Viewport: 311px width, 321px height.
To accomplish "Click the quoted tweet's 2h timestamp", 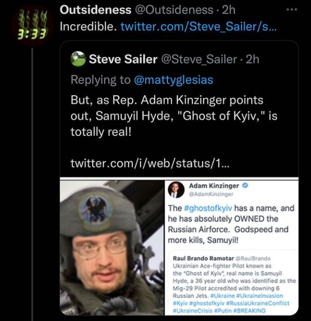I will tap(252, 59).
